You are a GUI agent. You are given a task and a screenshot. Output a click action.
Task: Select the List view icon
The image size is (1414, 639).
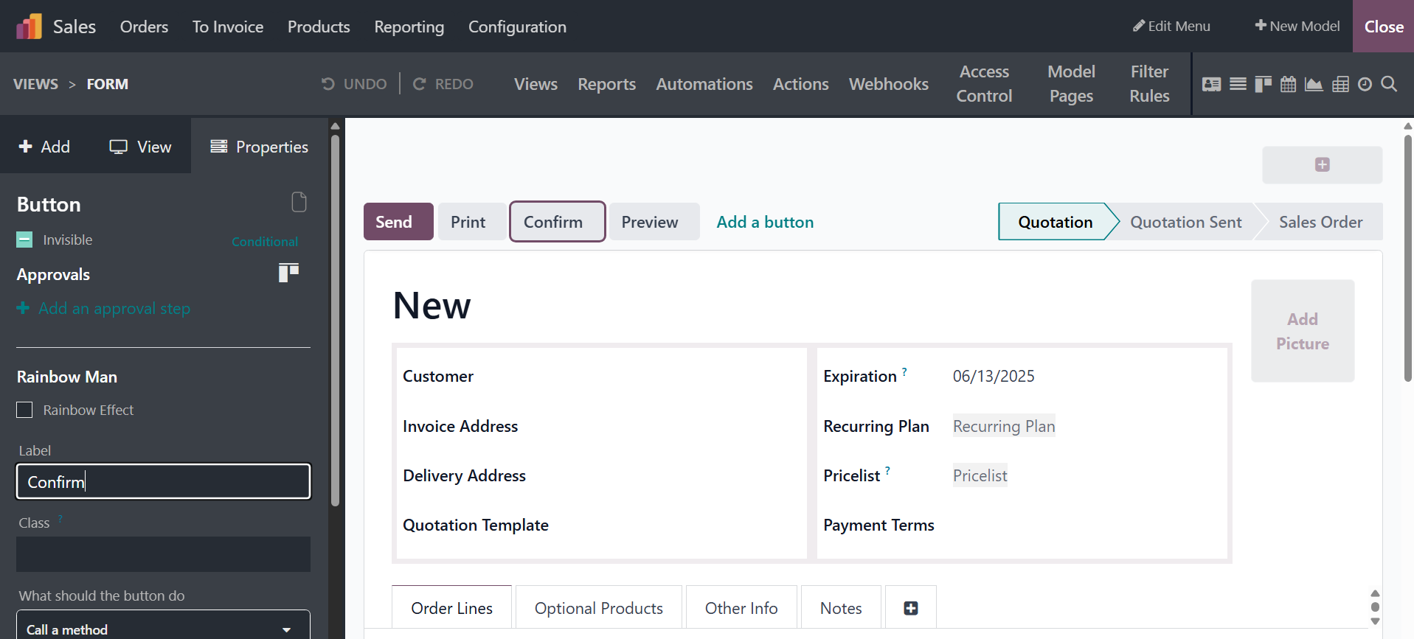(1238, 84)
